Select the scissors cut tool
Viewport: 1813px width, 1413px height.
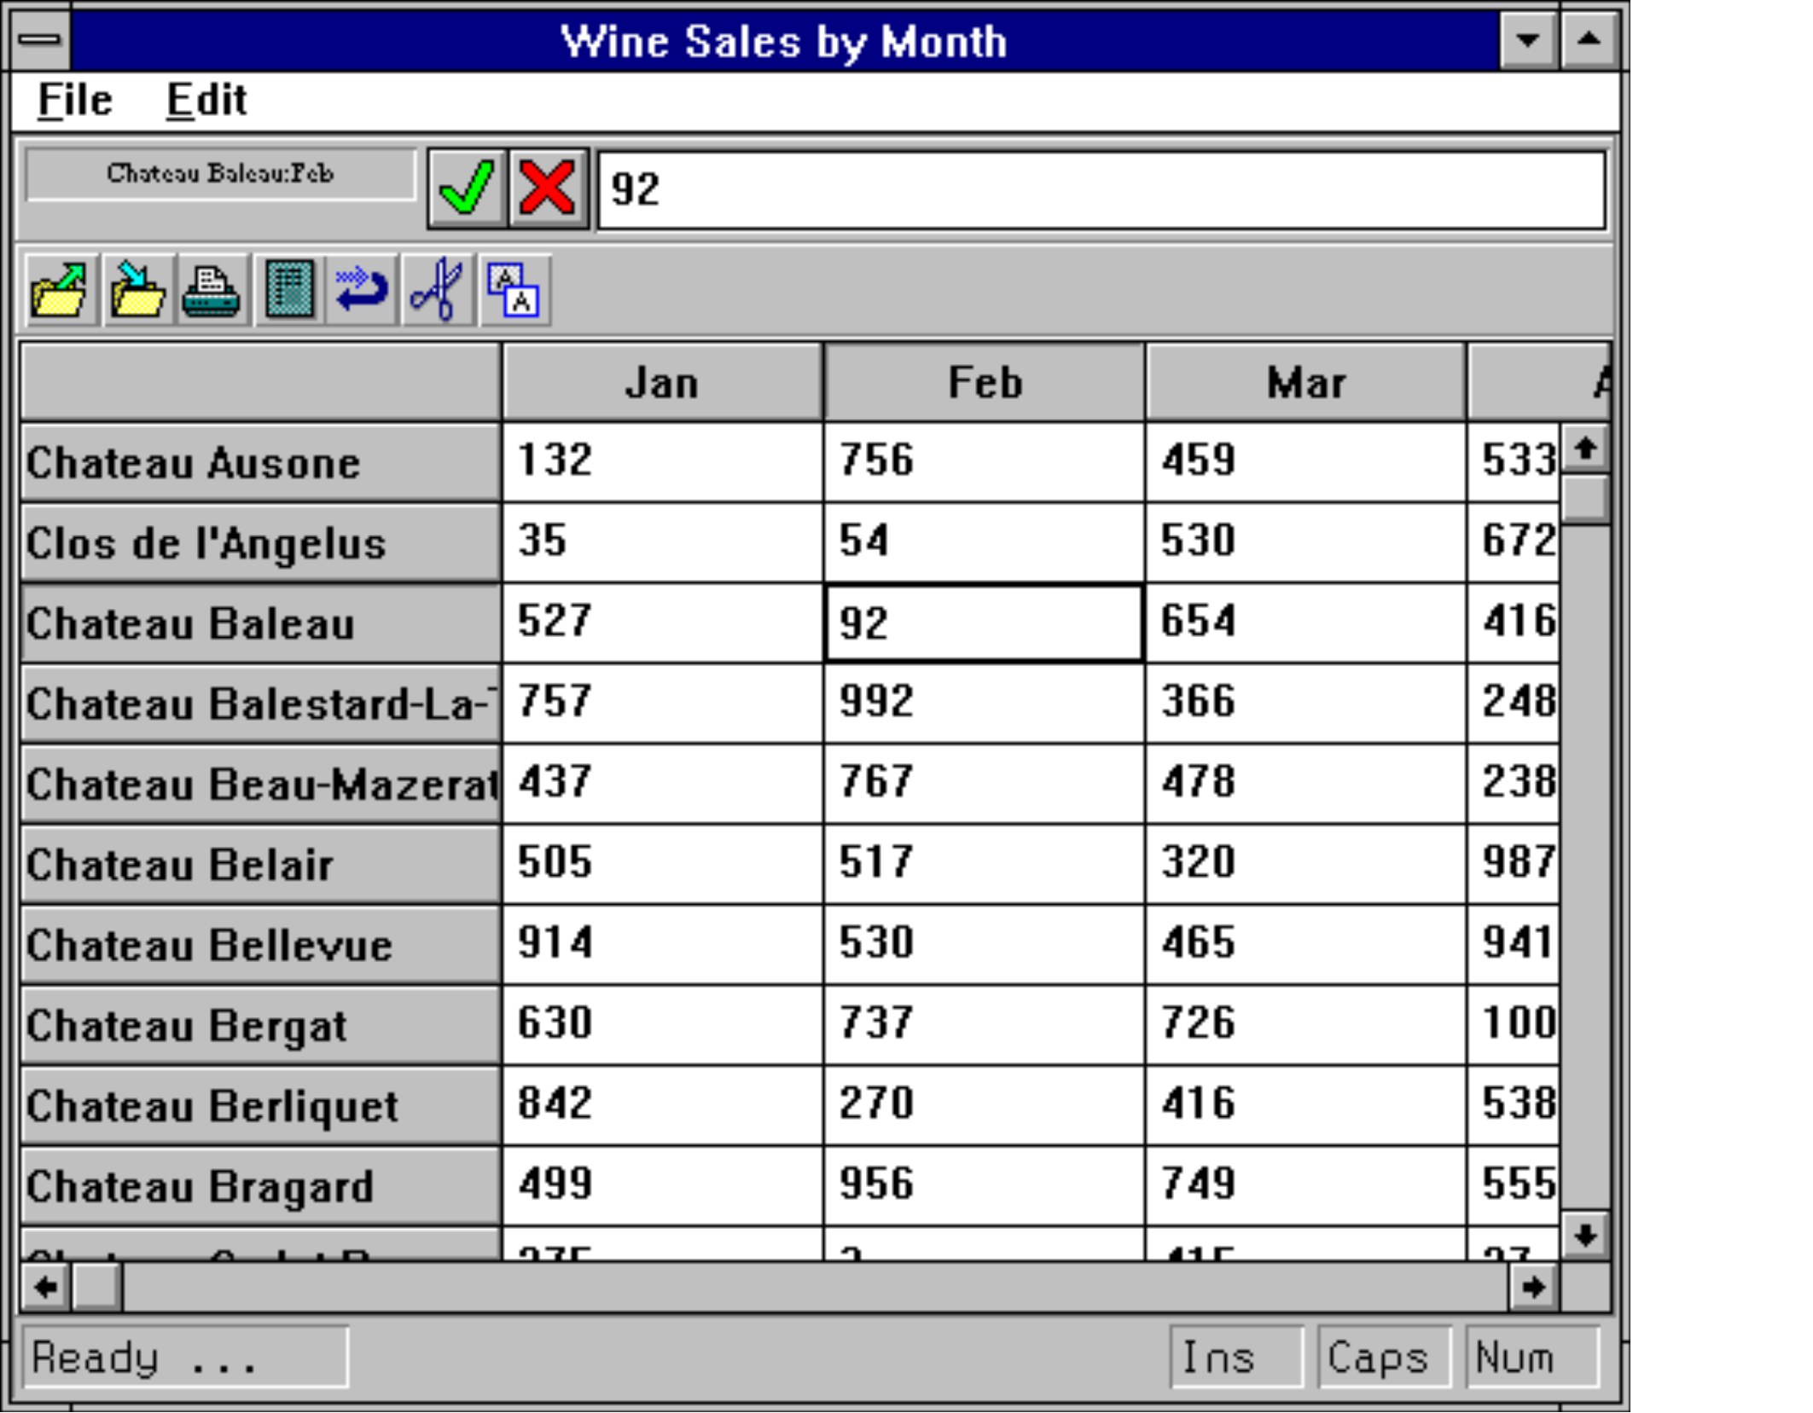437,291
